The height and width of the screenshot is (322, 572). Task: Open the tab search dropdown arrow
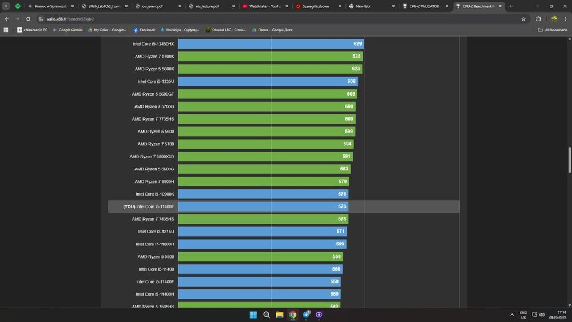(x=6, y=6)
